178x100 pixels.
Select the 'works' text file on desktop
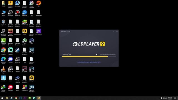point(18,88)
